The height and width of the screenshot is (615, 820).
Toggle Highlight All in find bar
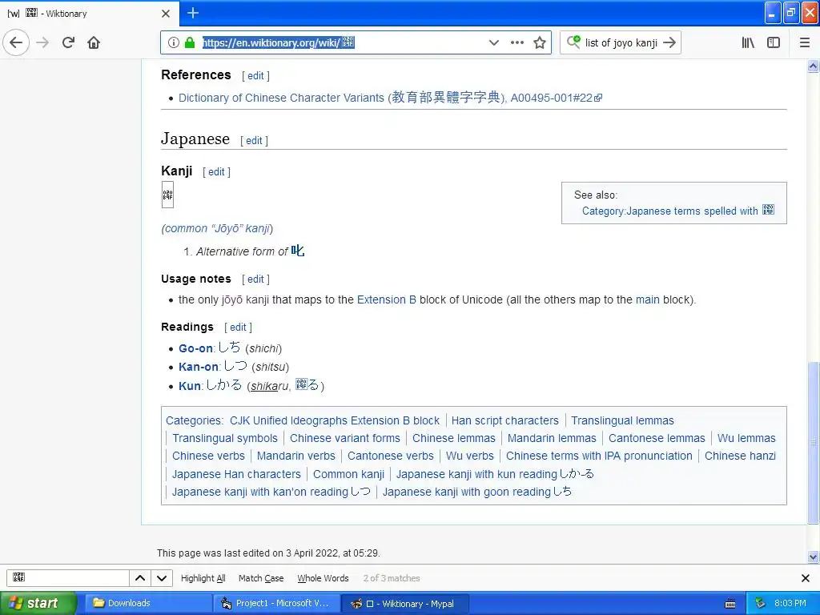(203, 578)
